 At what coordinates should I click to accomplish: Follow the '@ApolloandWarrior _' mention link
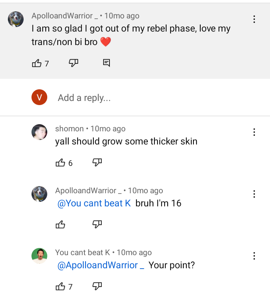pos(100,265)
